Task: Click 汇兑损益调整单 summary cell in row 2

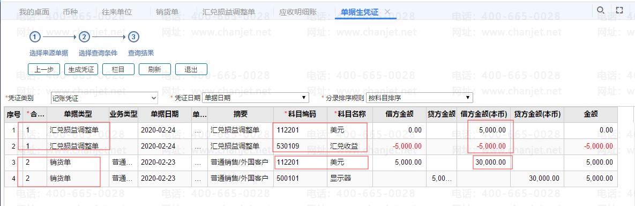Action: click(241, 146)
